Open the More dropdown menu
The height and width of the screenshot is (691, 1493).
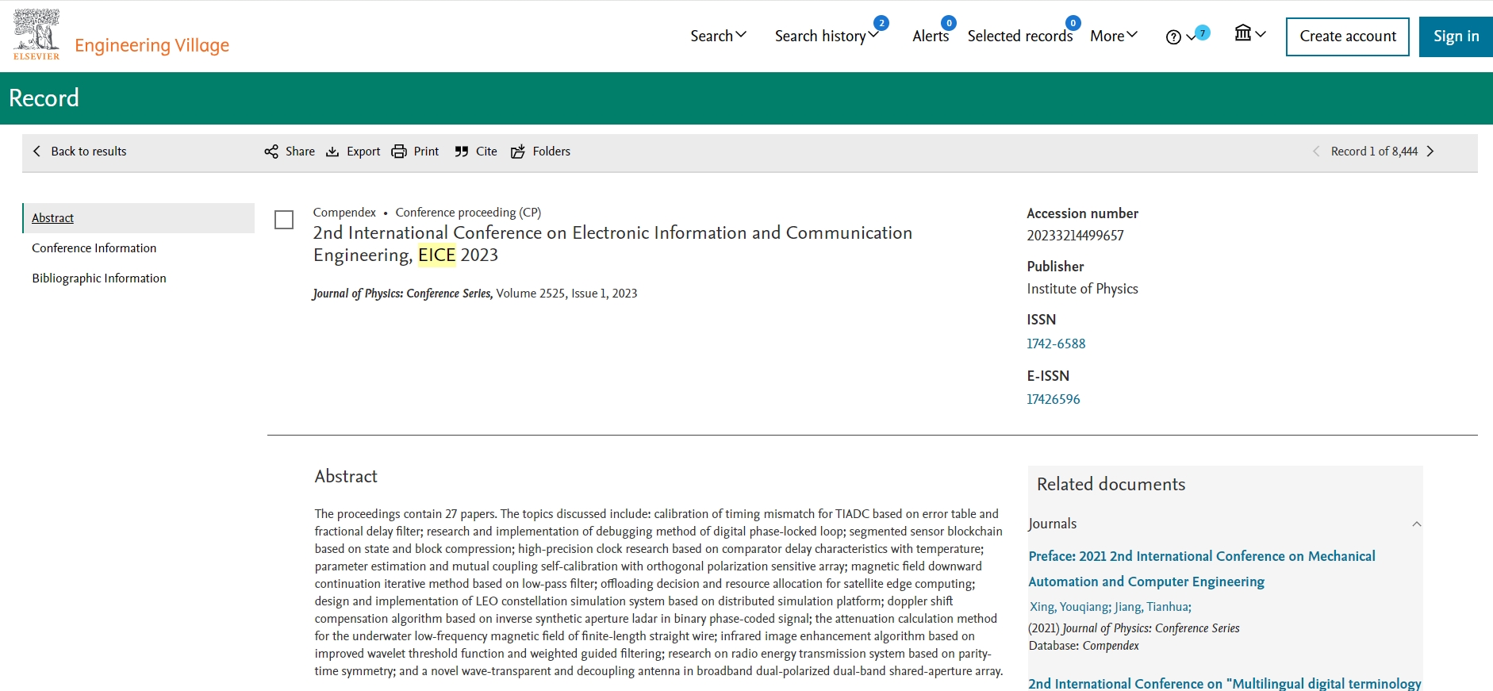click(1114, 36)
